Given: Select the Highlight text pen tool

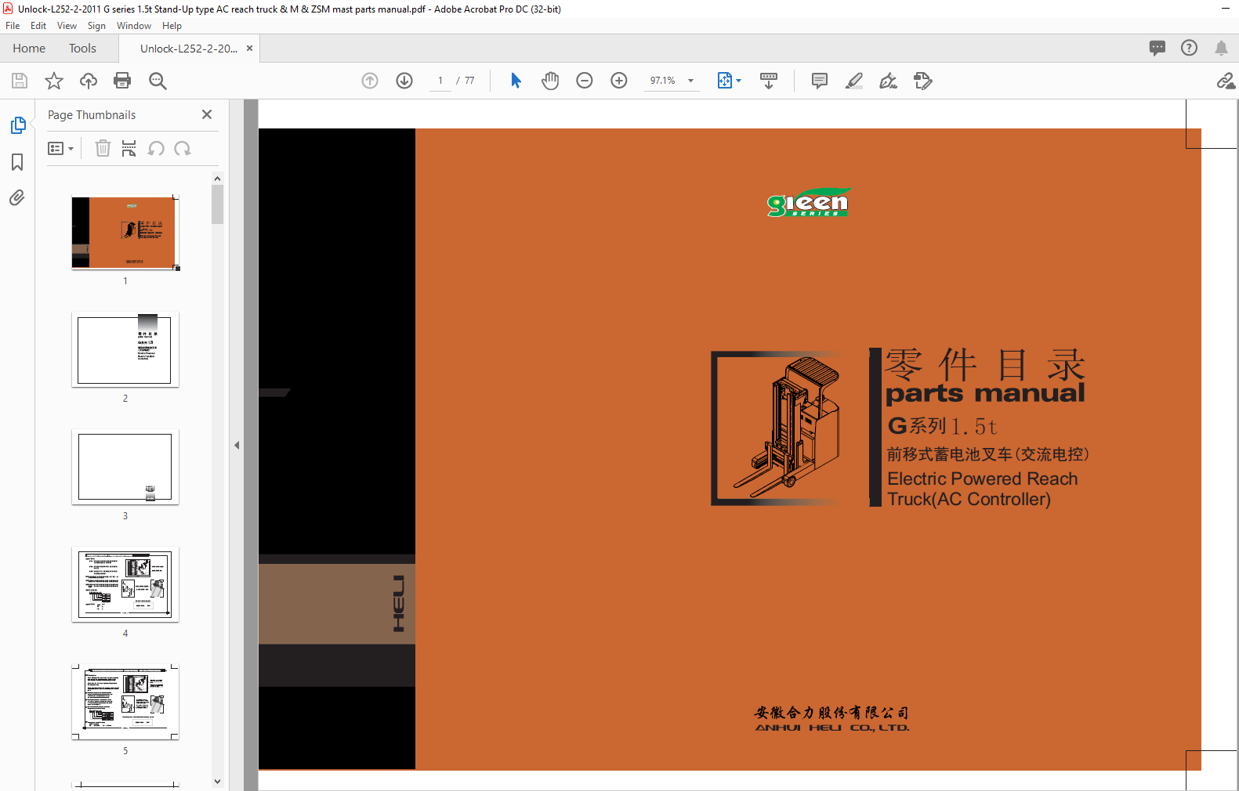Looking at the screenshot, I should click(854, 81).
